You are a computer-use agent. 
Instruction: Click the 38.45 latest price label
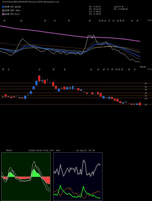(x=143, y=67)
